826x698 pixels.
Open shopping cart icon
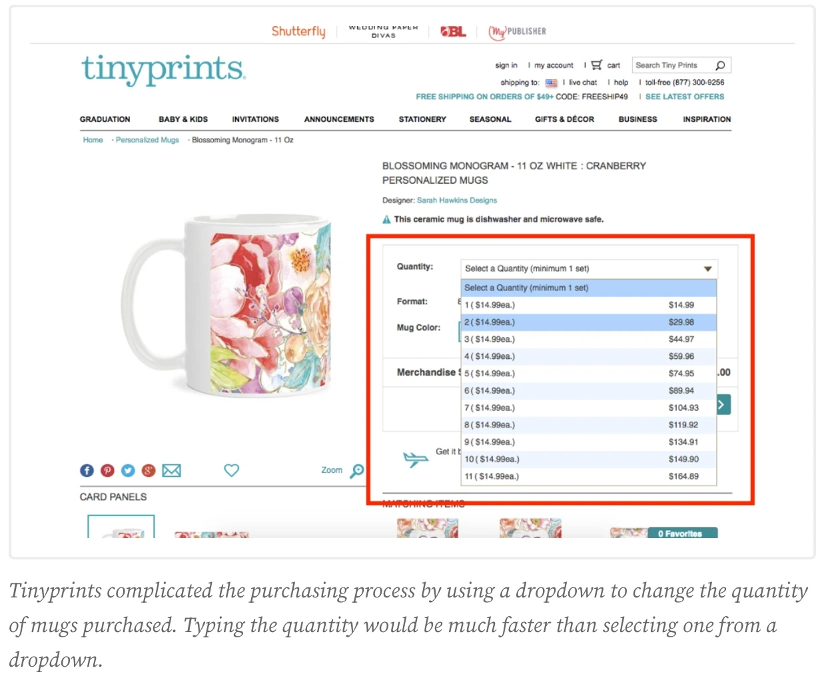(596, 65)
